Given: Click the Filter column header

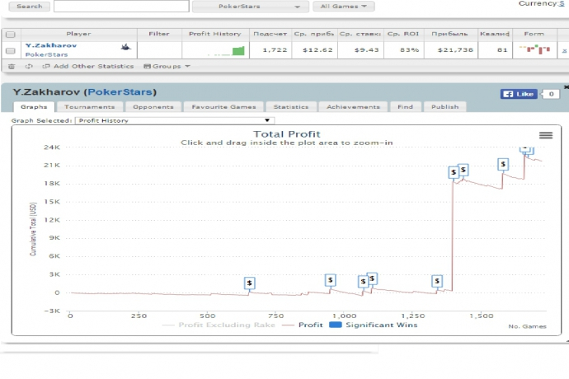Looking at the screenshot, I should click(159, 34).
